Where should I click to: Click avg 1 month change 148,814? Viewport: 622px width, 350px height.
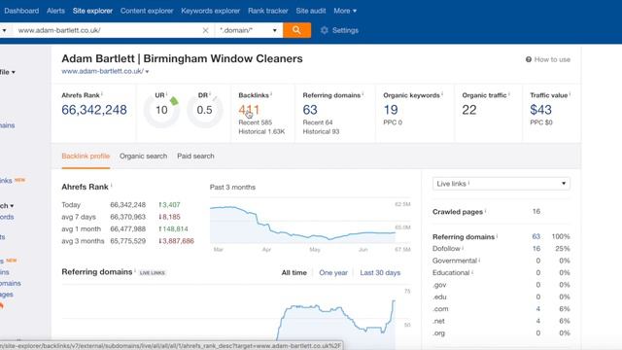(173, 229)
